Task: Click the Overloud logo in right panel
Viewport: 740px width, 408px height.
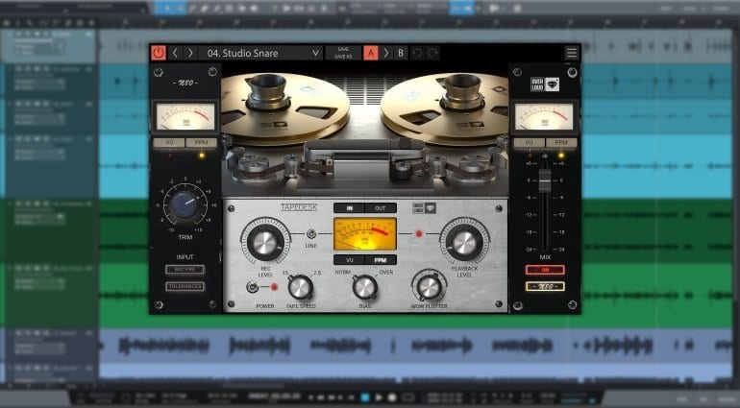Action: click(x=545, y=84)
